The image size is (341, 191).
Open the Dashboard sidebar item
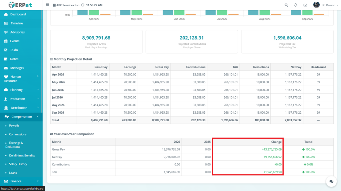(18, 14)
